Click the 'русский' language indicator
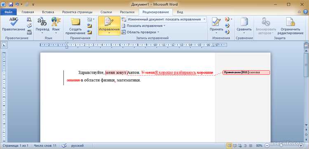 pos(77,146)
